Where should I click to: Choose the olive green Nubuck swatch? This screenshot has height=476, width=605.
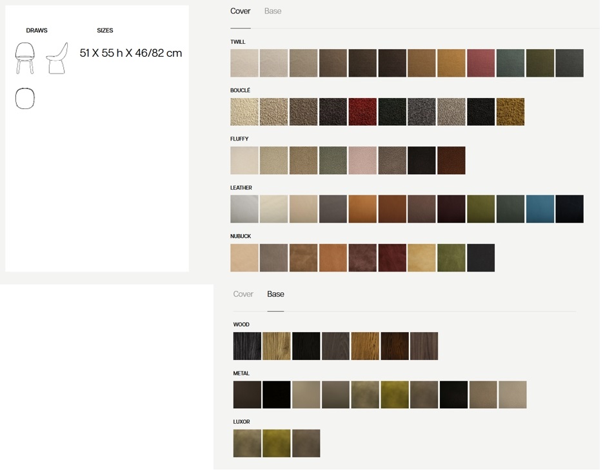click(451, 258)
